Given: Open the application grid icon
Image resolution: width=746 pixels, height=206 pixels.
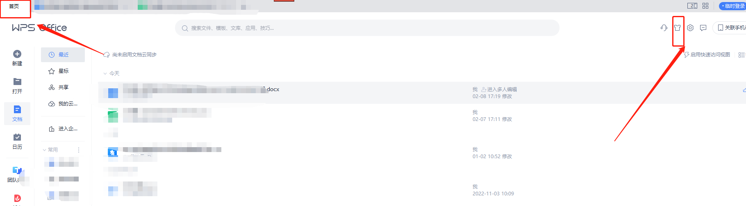Looking at the screenshot, I should (705, 6).
